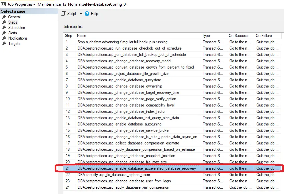Screen dimensions: 284x194
Task: Click the Script toolbar icon
Action: (63, 14)
